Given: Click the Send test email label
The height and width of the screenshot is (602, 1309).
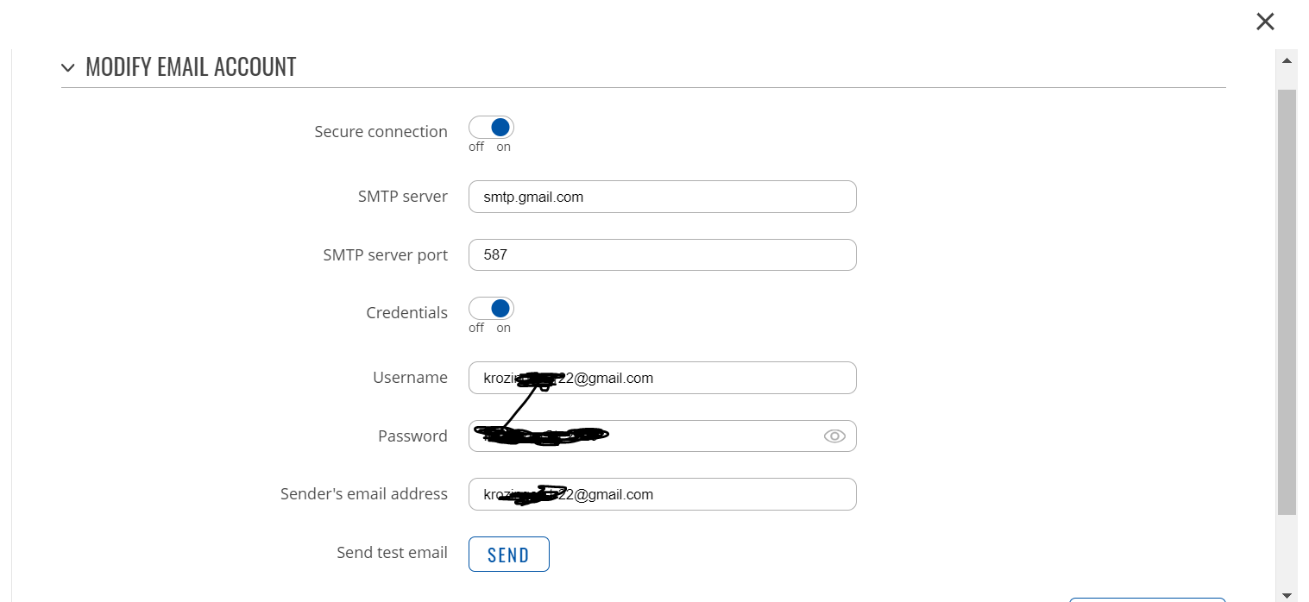Looking at the screenshot, I should pos(392,553).
